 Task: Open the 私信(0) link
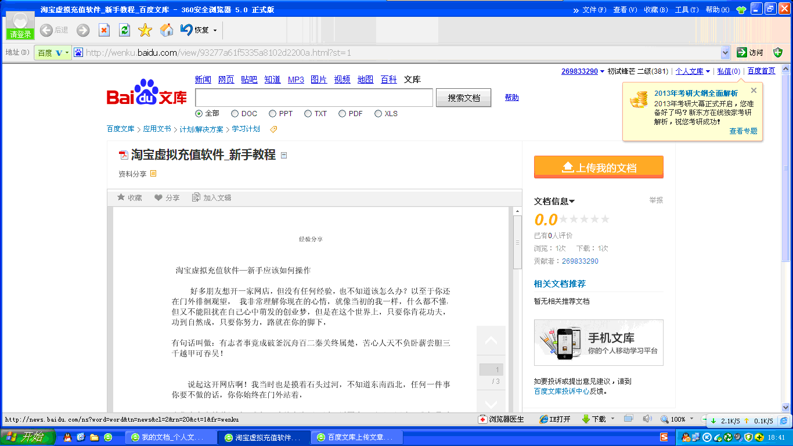(729, 71)
